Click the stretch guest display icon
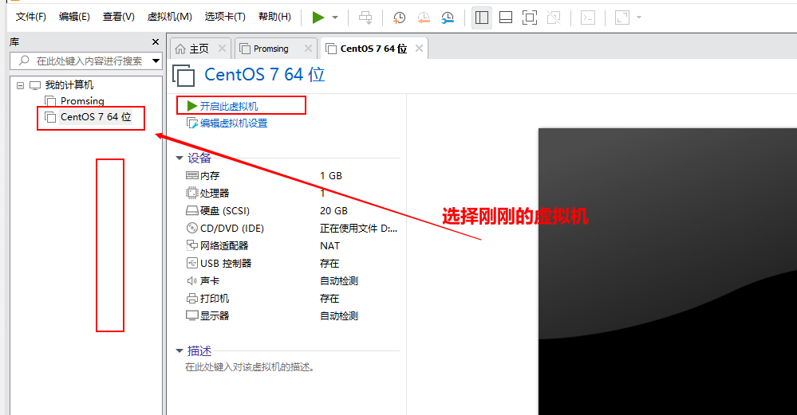797x415 pixels. pos(622,18)
